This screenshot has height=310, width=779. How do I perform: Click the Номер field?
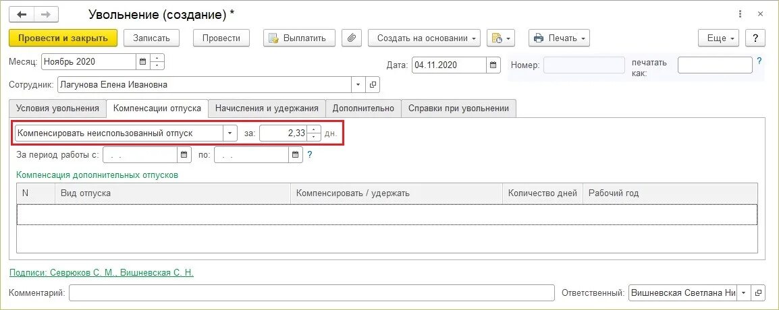point(584,65)
